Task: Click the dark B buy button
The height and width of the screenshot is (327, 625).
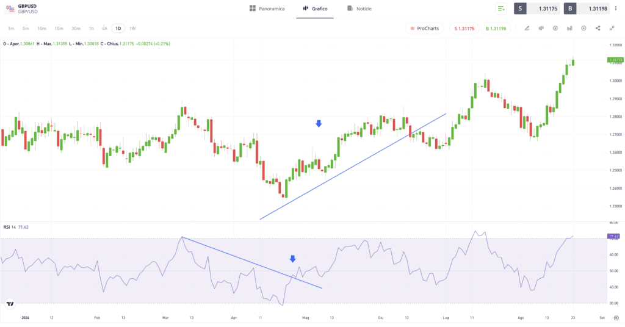Action: click(570, 9)
